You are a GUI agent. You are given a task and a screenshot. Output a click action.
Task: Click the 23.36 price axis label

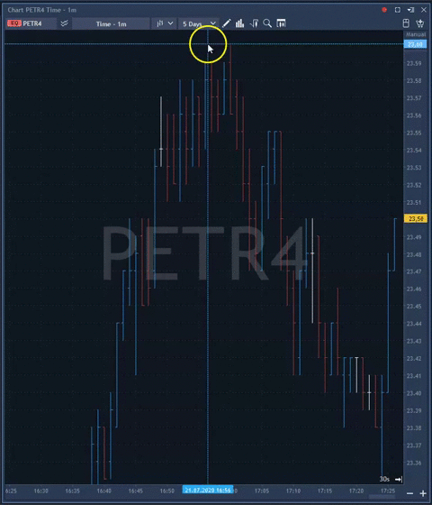point(414,463)
